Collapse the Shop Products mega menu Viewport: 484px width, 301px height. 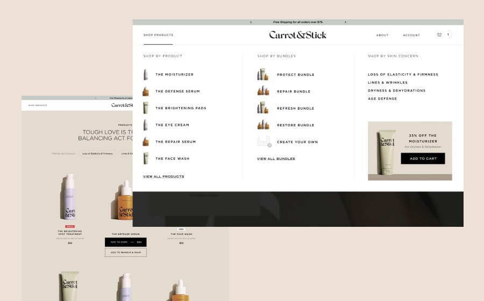click(158, 35)
